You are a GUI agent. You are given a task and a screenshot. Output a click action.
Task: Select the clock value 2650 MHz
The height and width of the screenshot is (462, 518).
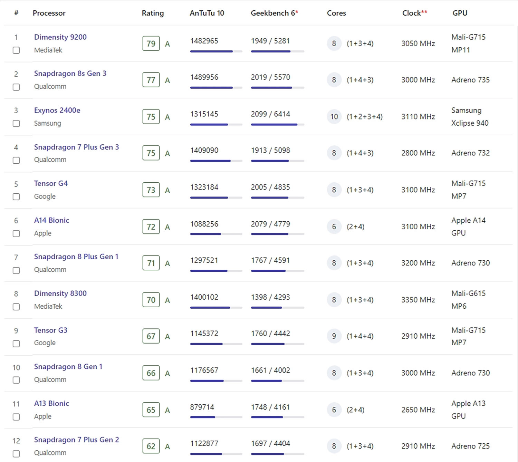[x=418, y=410]
